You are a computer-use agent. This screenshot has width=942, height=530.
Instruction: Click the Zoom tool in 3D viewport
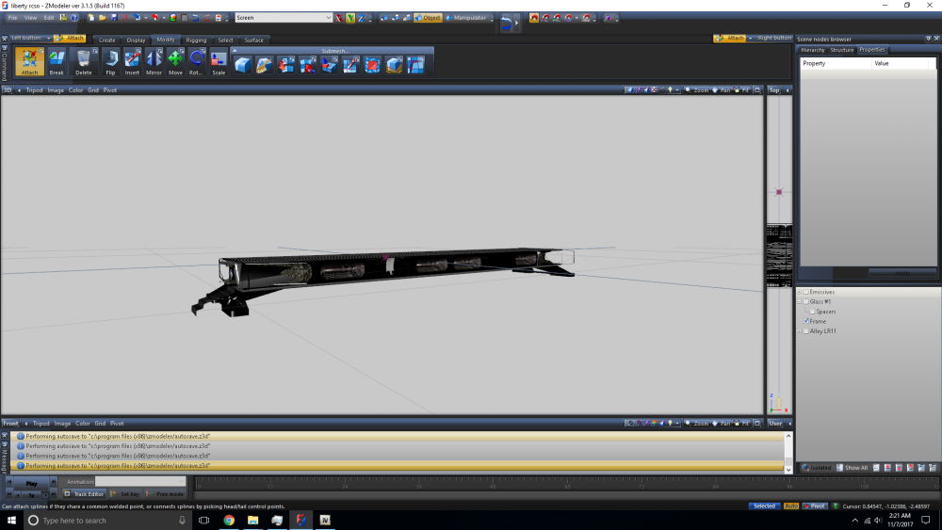[x=697, y=90]
